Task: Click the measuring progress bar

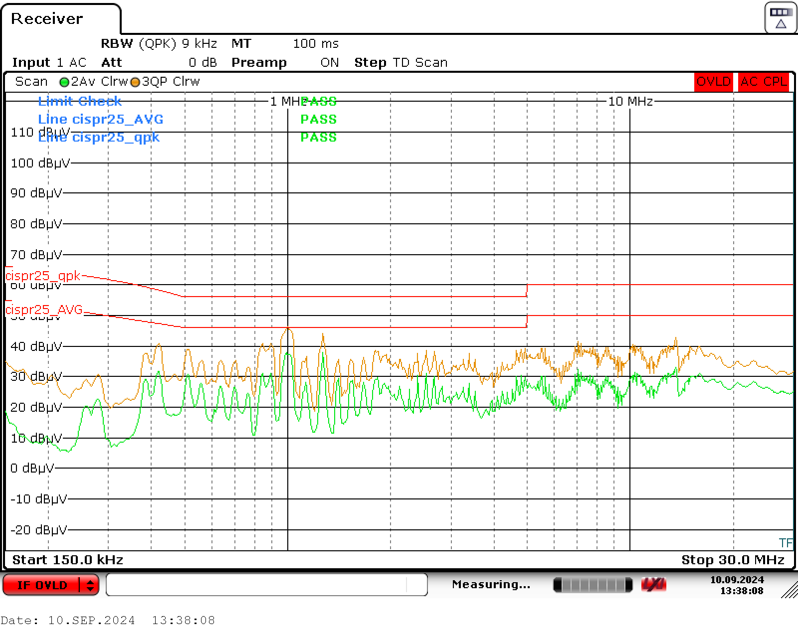Action: point(593,585)
